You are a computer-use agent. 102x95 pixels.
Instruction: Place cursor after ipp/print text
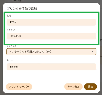(18, 67)
